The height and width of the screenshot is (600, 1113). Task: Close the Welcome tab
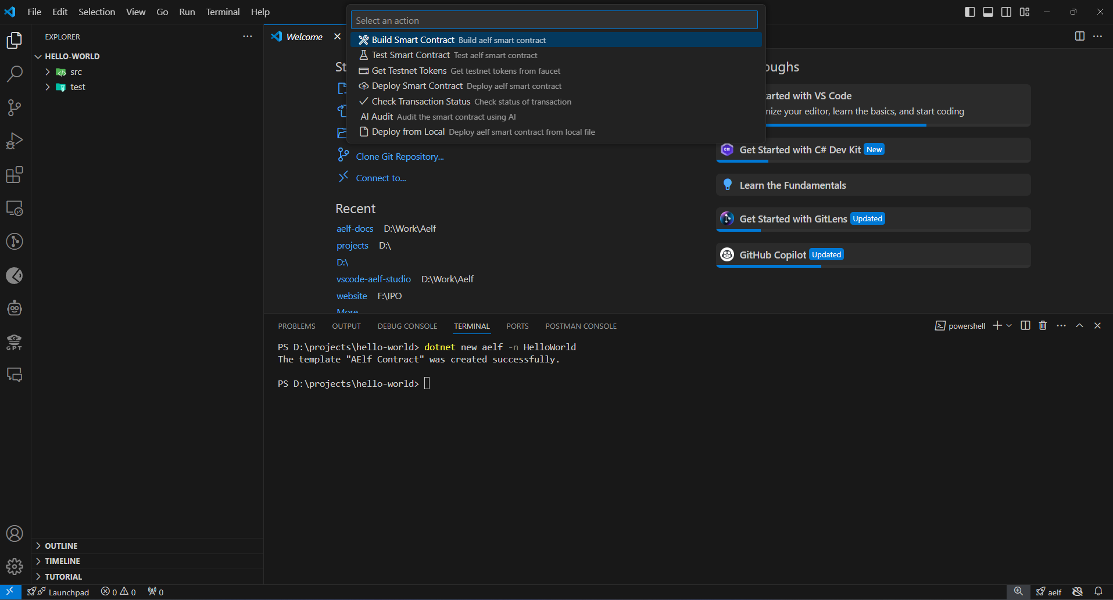click(337, 37)
